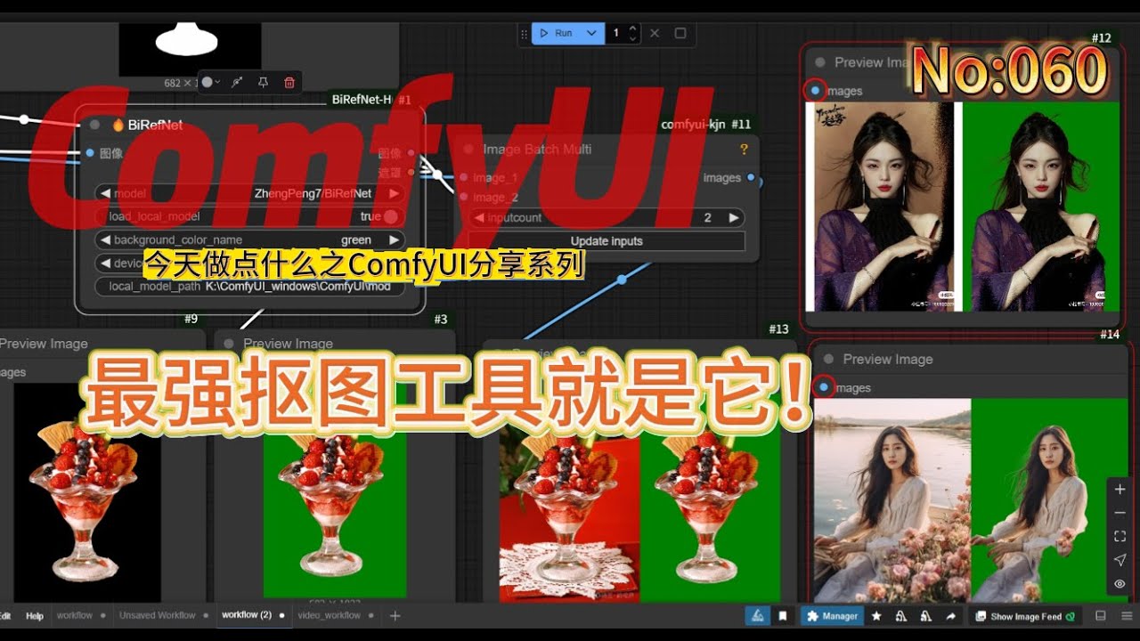Click the device row's left arrow
Viewport: 1140px width, 641px height.
click(x=105, y=263)
